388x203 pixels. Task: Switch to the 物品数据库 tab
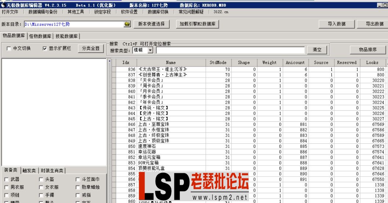click(x=14, y=36)
